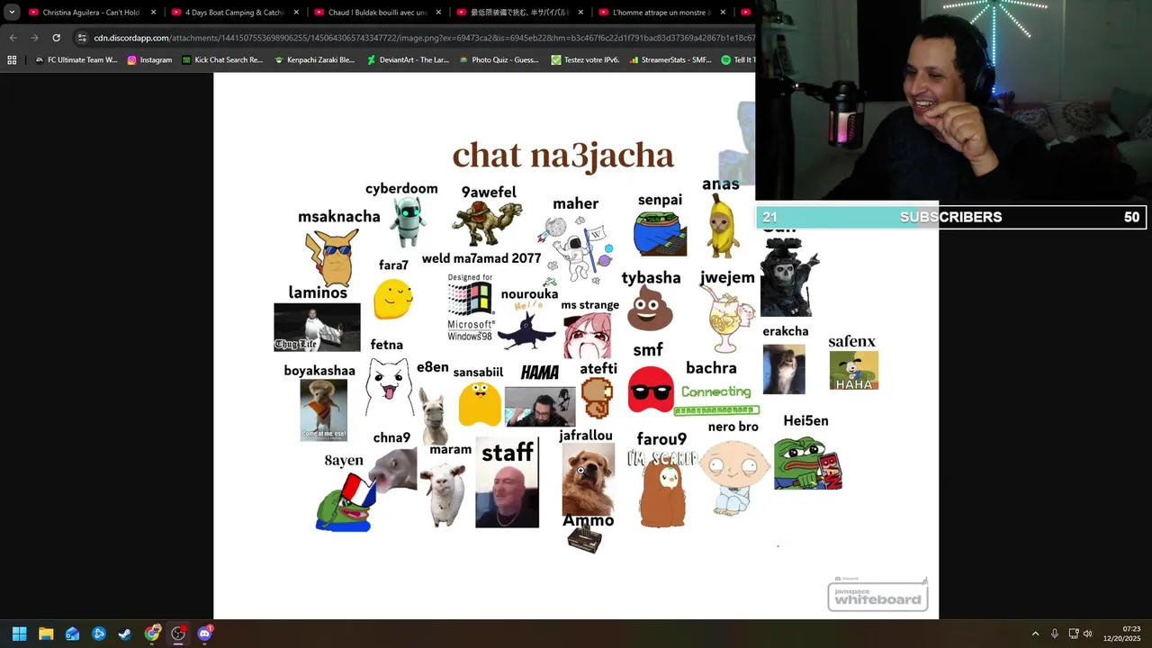
Task: Open the volume tray icon
Action: 1087,634
